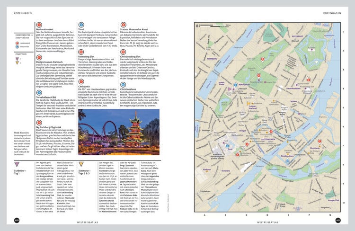Click the red number 4 badge above Ny Carlsberg Glyptotek
This screenshot has width=355, height=231.
(x=39, y=123)
